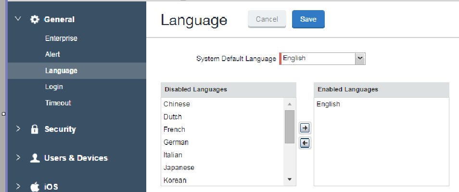This screenshot has height=192, width=459.
Task: Expand the iOS section chevron
Action: pyautogui.click(x=18, y=186)
